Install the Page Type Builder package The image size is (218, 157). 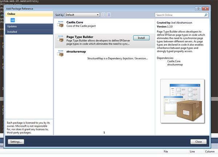click(x=141, y=38)
